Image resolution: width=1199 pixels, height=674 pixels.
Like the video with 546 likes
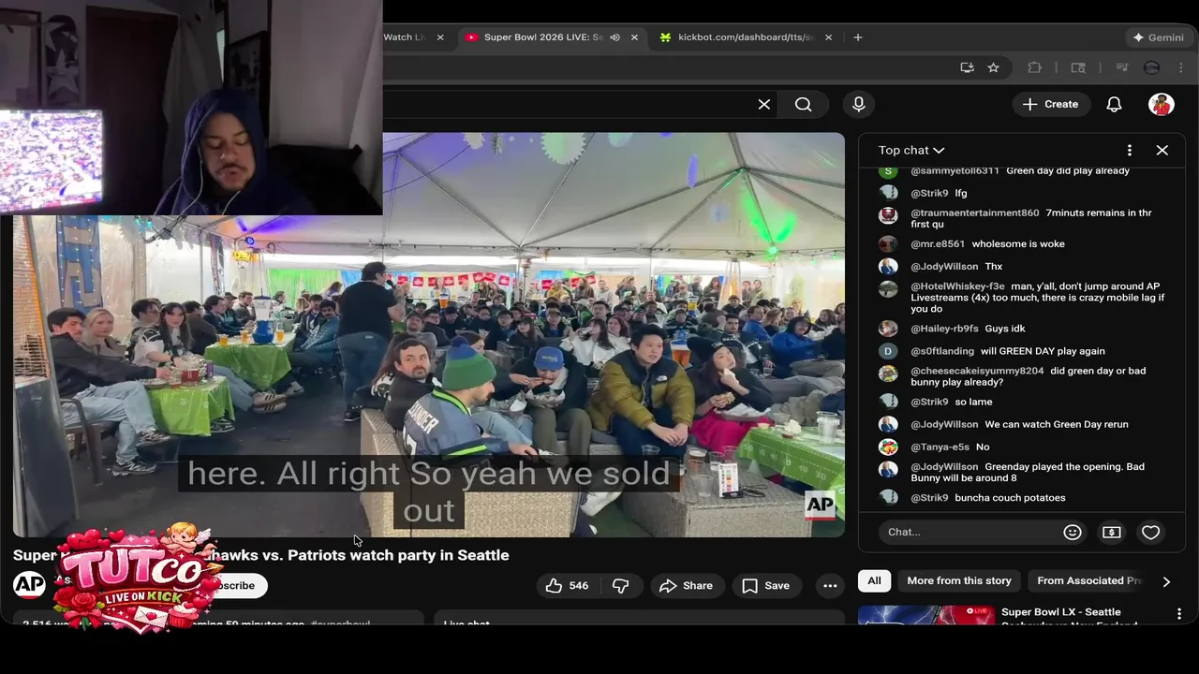568,585
